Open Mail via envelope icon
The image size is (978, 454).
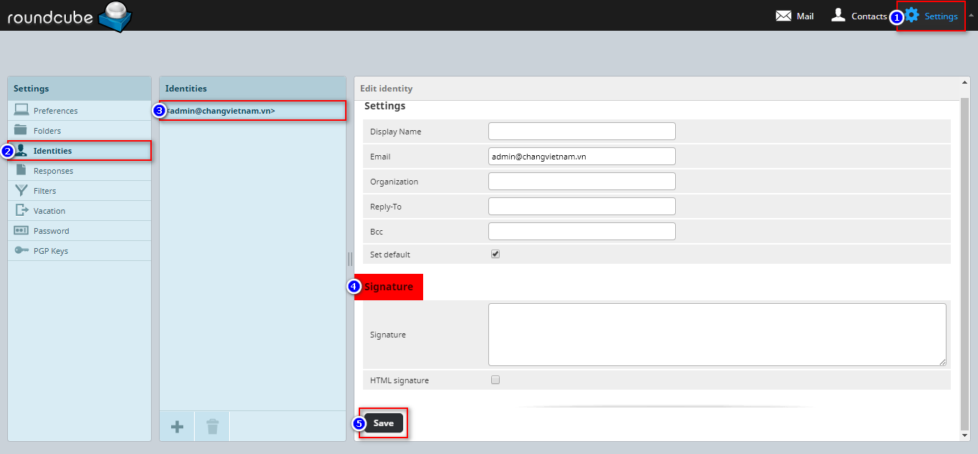pos(783,16)
